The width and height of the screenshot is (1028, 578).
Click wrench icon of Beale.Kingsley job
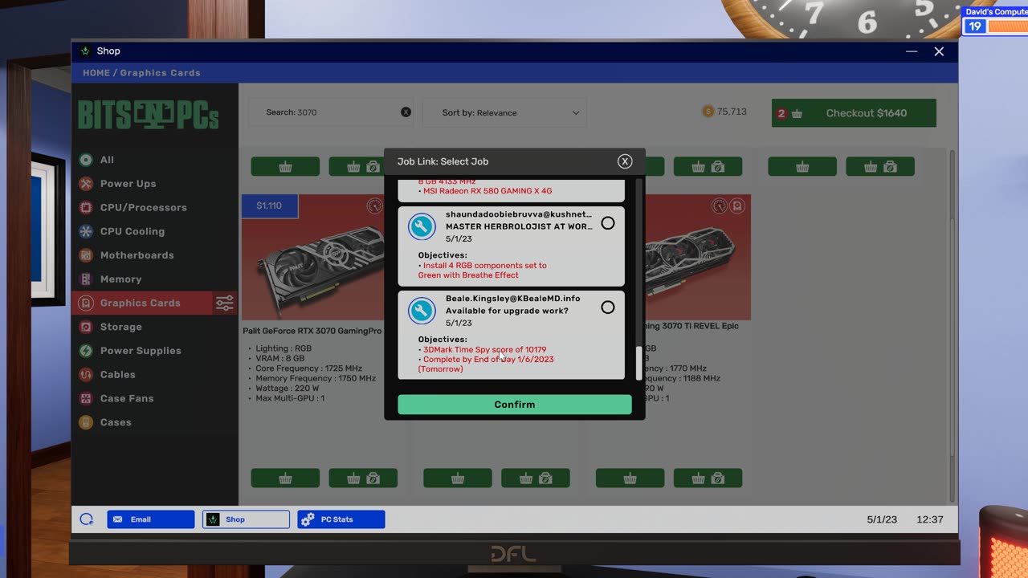tap(422, 311)
